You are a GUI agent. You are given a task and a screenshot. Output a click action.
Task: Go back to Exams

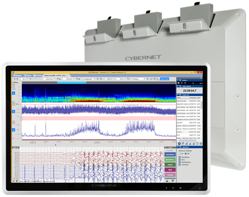[x=17, y=75]
